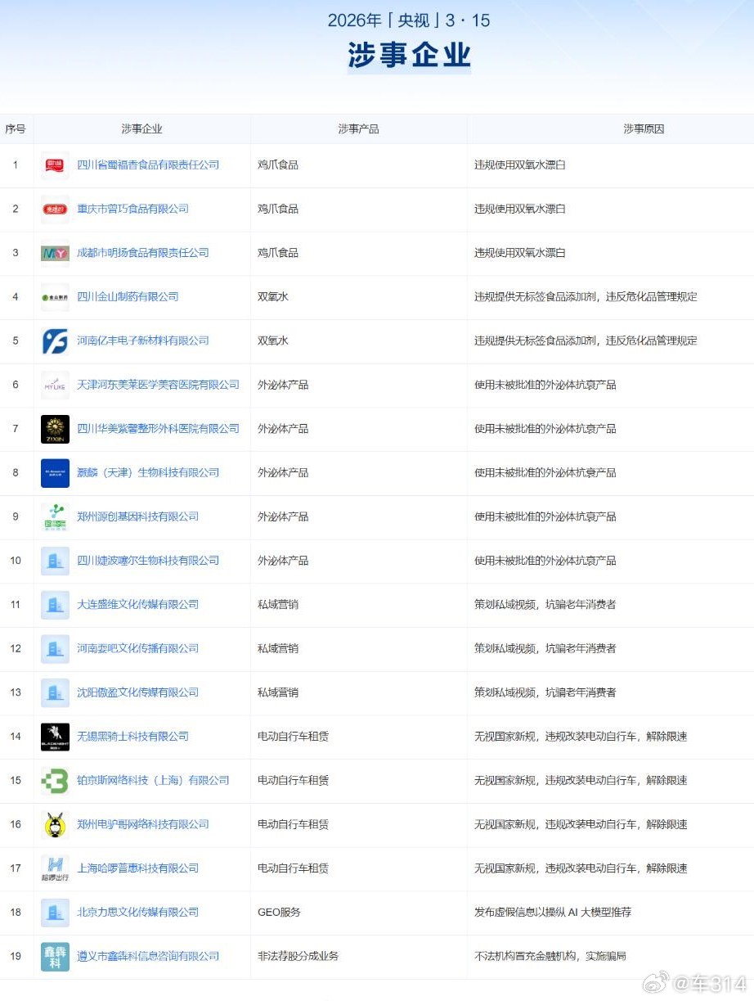Click the logo of 四川省蜀福香食品有限责任公司

(x=55, y=165)
